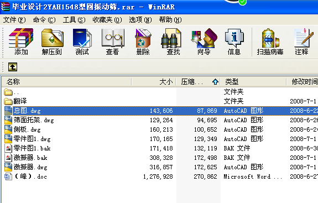Select the 翻译 folder name
The width and height of the screenshot is (318, 203).
point(20,101)
